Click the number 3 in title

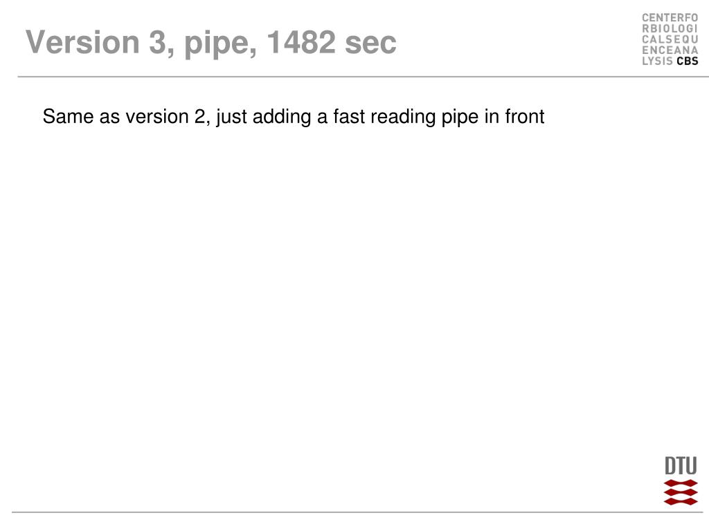click(158, 42)
